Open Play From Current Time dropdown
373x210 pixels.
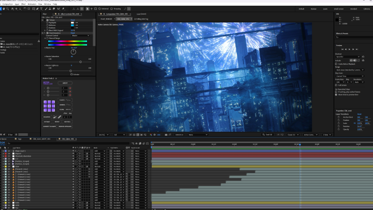pos(350,76)
